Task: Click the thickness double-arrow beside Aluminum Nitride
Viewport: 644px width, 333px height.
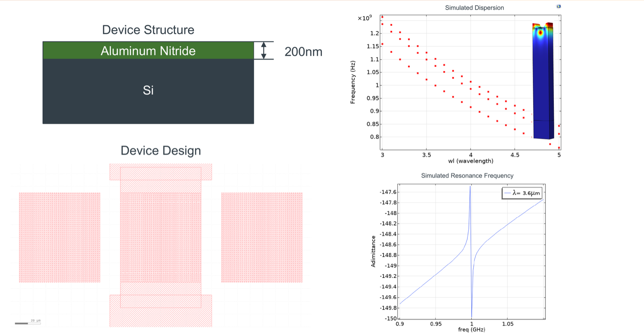Action: 264,50
